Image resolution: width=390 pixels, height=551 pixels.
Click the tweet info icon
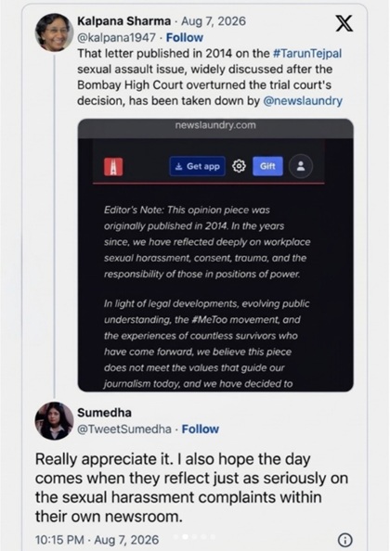coord(345,539)
